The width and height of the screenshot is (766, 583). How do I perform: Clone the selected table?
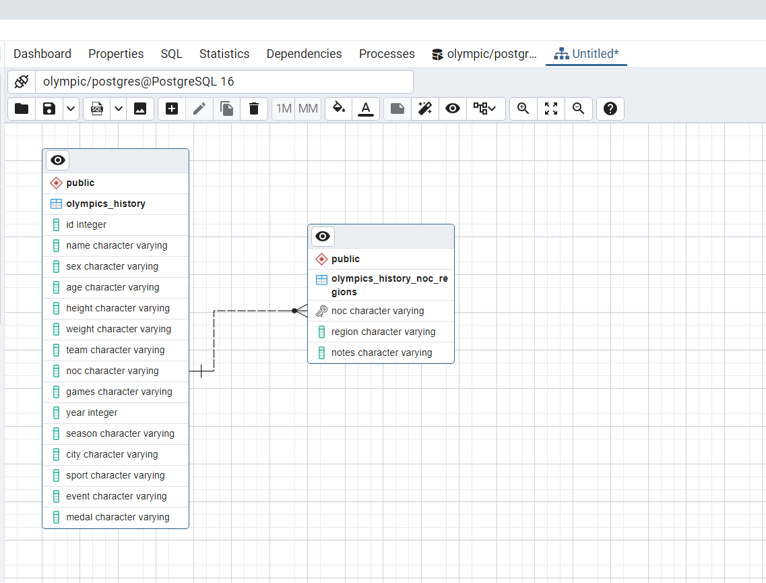coord(226,109)
